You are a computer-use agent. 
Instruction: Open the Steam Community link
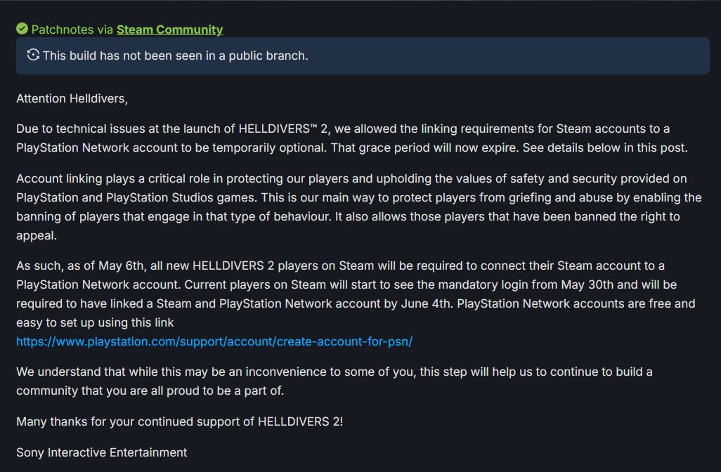(169, 29)
